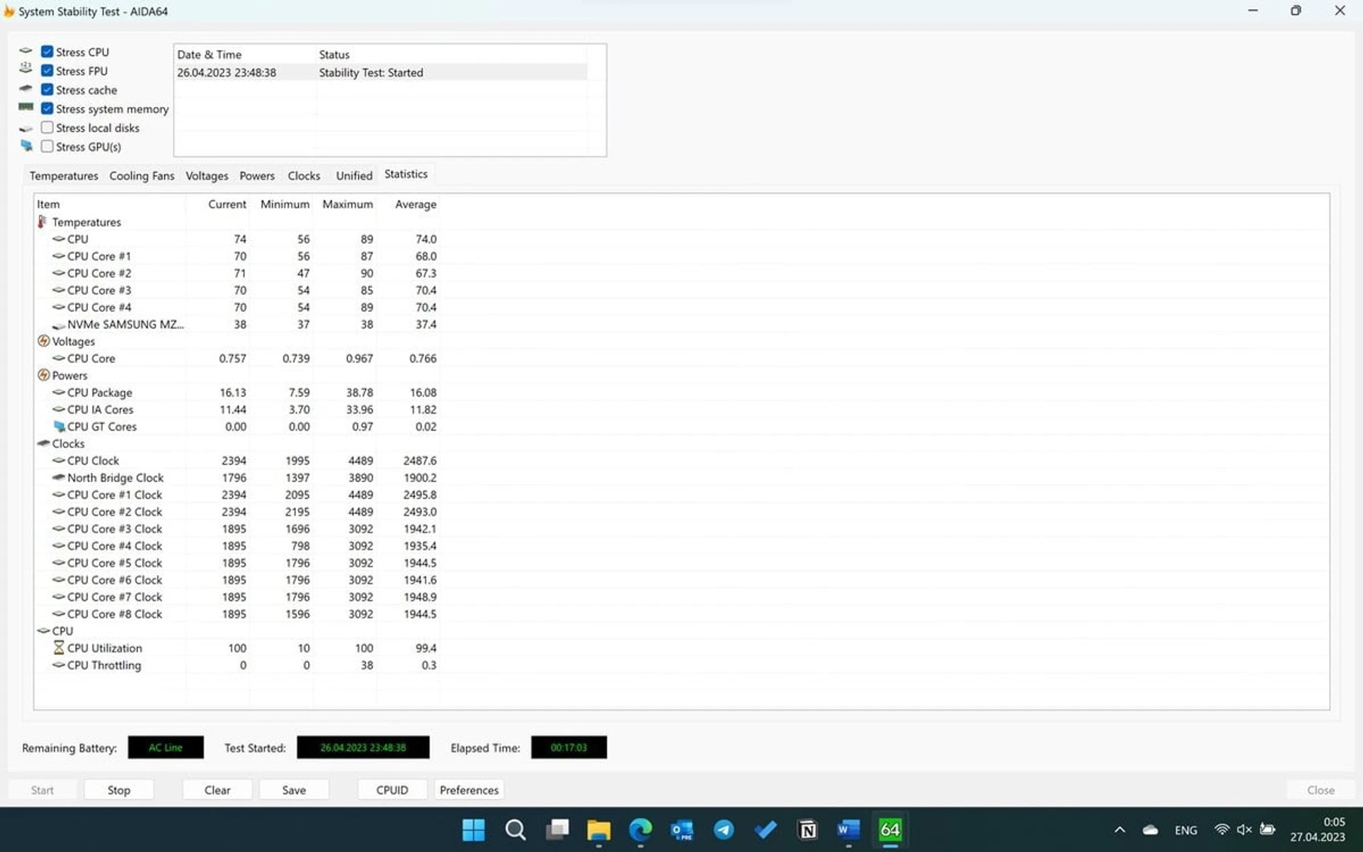Image resolution: width=1363 pixels, height=852 pixels.
Task: Switch to Word from the taskbar
Action: (x=849, y=829)
